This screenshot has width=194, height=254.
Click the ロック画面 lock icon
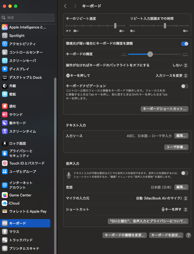point(5,143)
